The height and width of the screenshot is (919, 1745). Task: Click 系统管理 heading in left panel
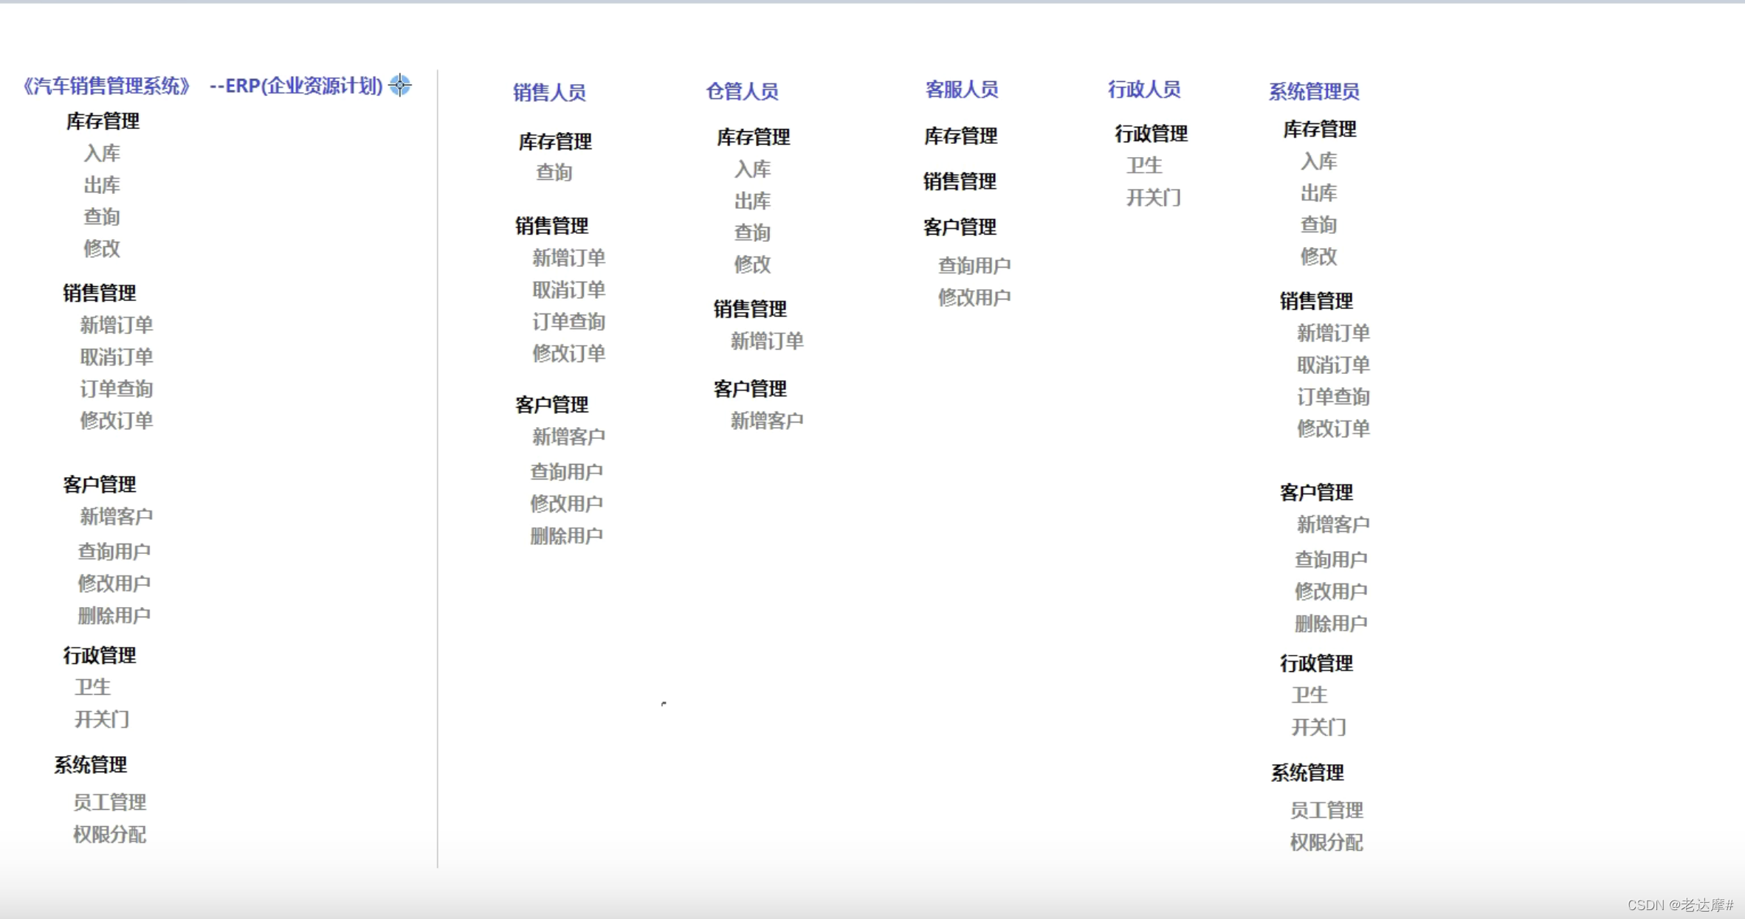coord(90,765)
